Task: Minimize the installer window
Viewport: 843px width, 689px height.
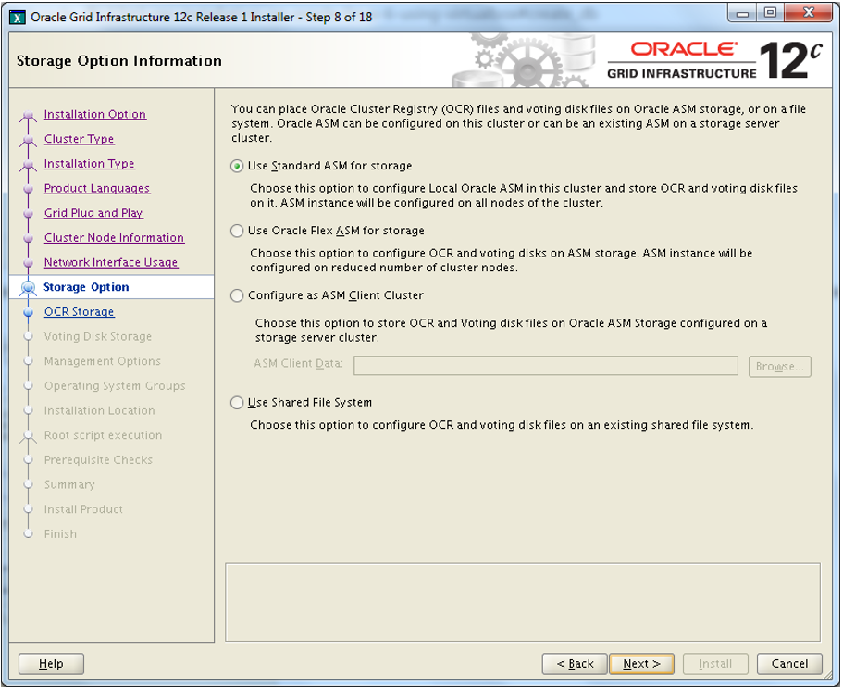Action: tap(742, 13)
